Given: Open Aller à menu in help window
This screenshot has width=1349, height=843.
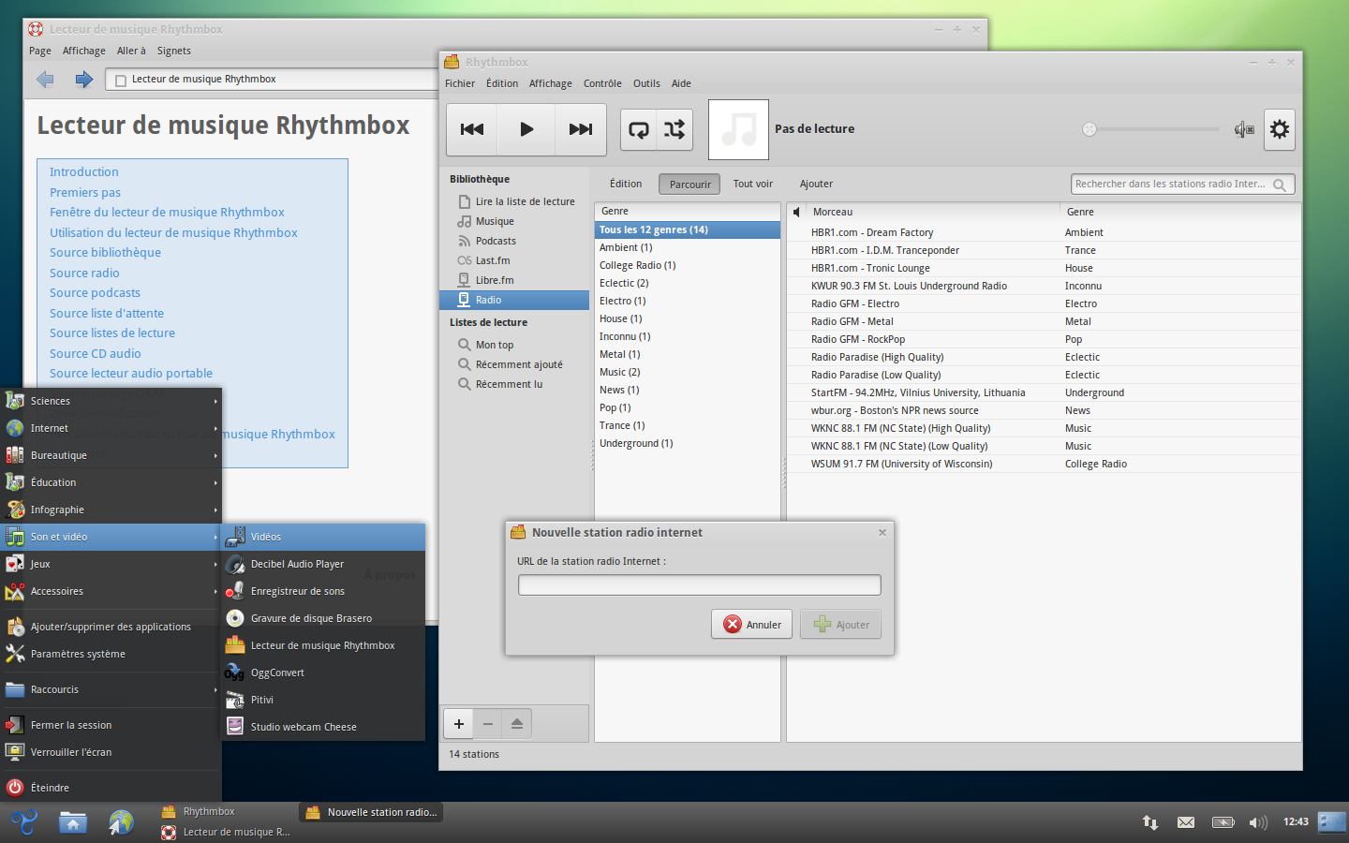Looking at the screenshot, I should [131, 51].
